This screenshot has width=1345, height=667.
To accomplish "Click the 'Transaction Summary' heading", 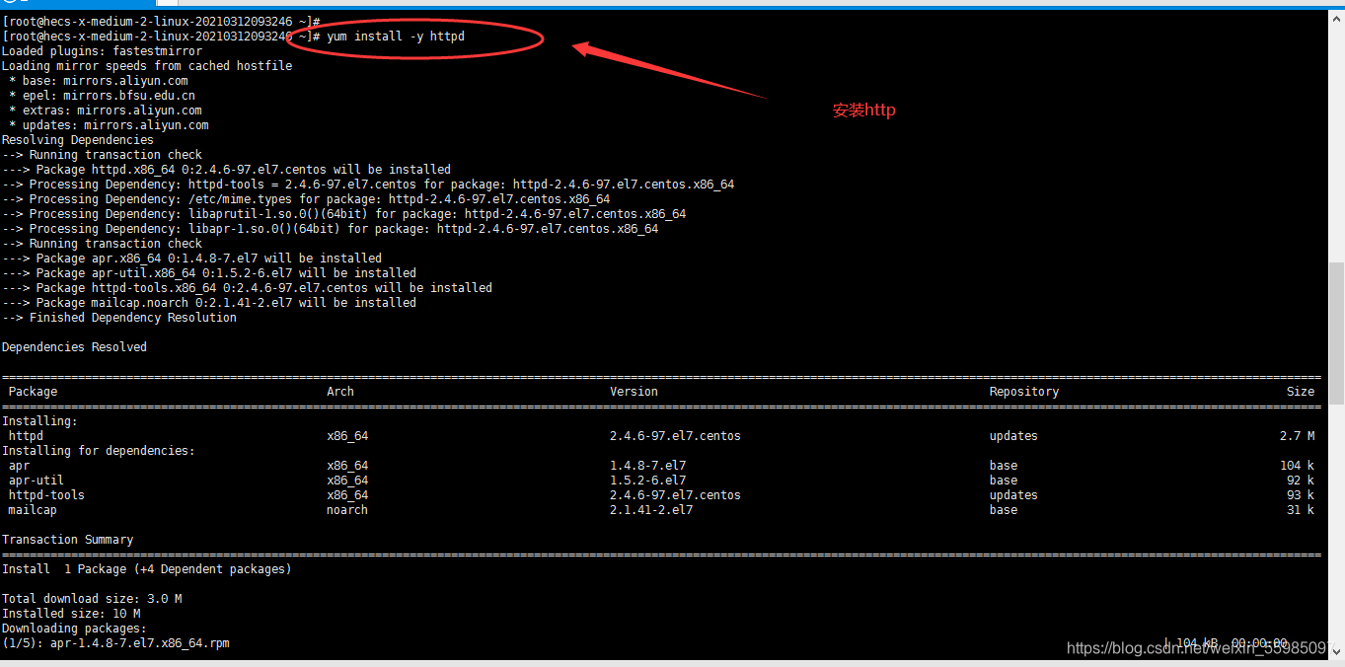I will [67, 540].
